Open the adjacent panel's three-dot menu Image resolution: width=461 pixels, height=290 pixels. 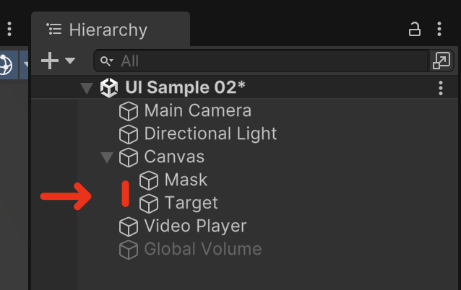(9, 29)
